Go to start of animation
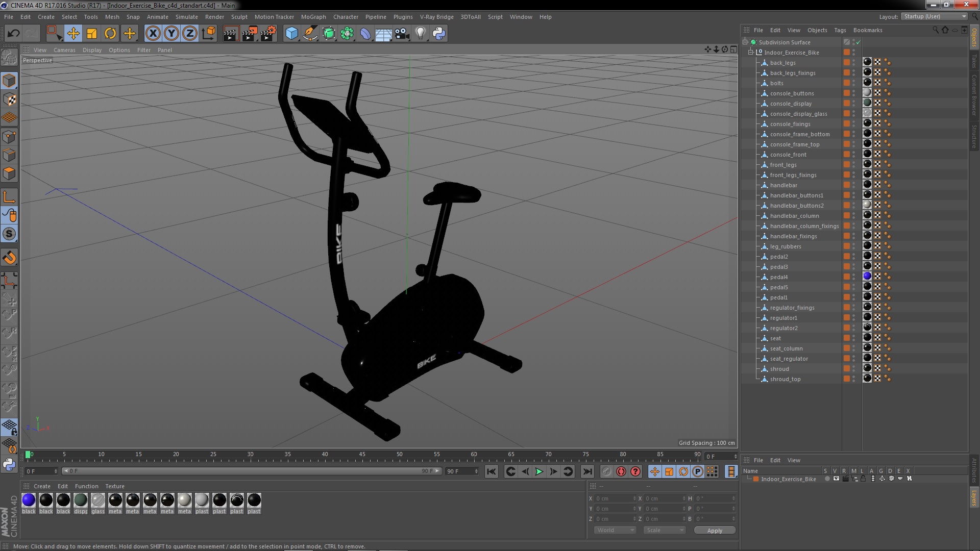The height and width of the screenshot is (551, 980). pos(492,472)
